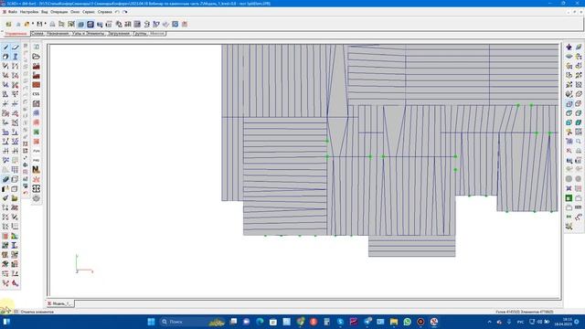585x329 pixels.
Task: Click the magnifier zoom icon in right toolbar
Action: 579,142
